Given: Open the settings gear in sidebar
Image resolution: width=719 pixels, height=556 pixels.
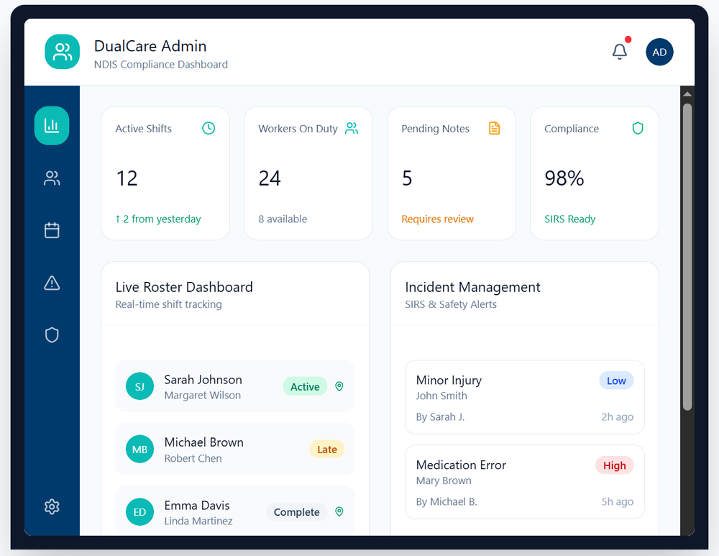Looking at the screenshot, I should click(x=52, y=507).
